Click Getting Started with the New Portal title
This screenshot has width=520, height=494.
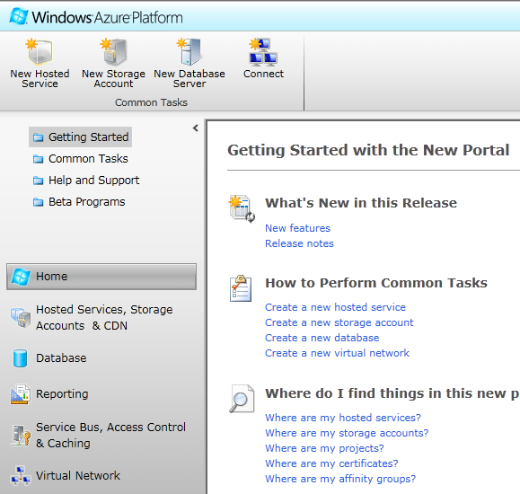point(368,150)
